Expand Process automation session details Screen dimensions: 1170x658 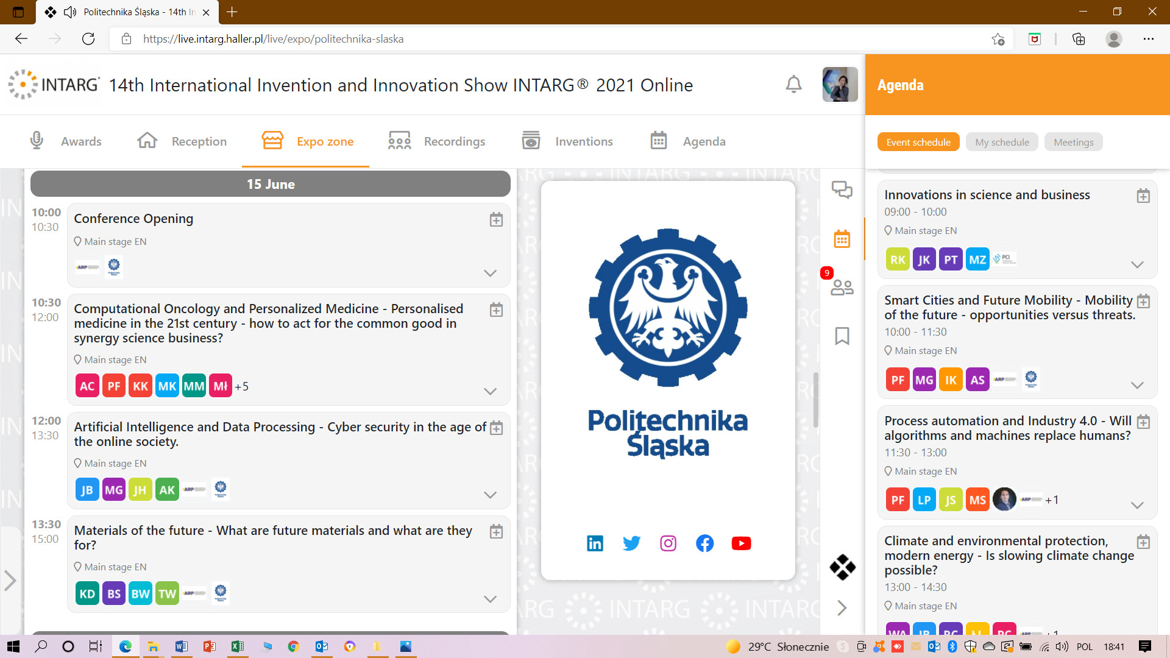pyautogui.click(x=1137, y=505)
